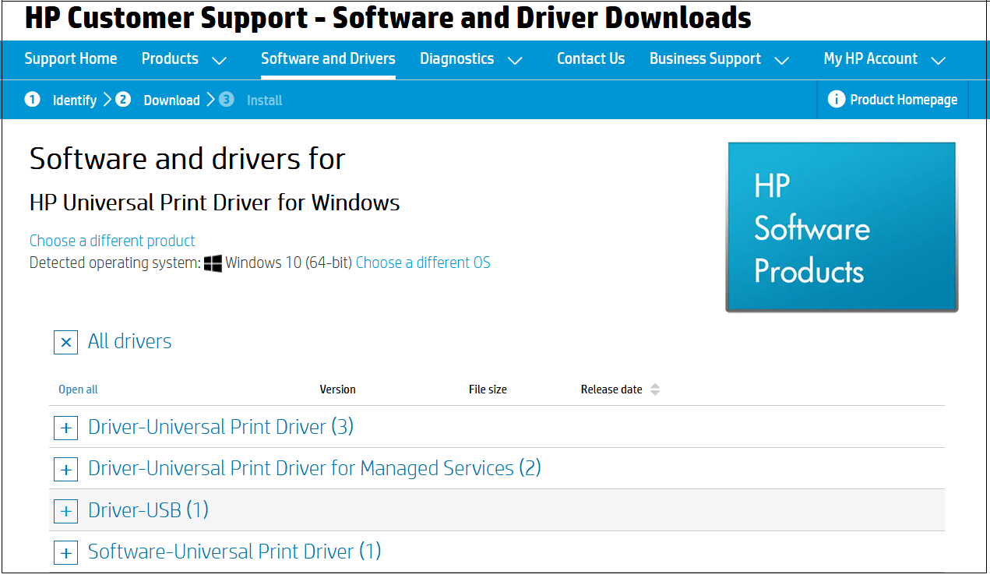Click the X box next to All drivers
990x578 pixels.
65,342
